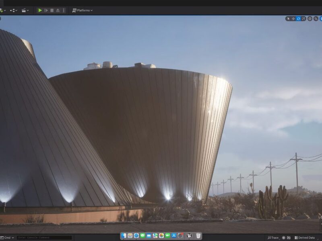Open the Platforms dropdown
Viewport: 322px width, 241px height.
click(x=83, y=10)
